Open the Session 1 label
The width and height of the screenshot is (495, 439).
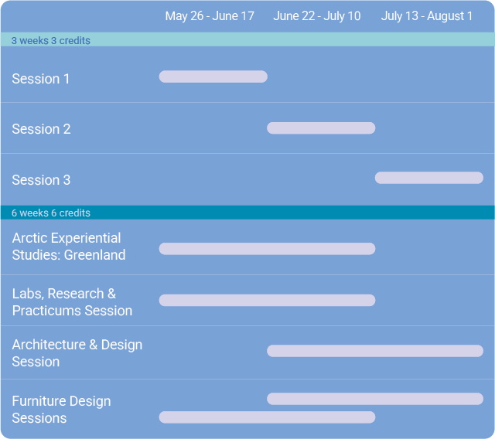[x=41, y=79]
